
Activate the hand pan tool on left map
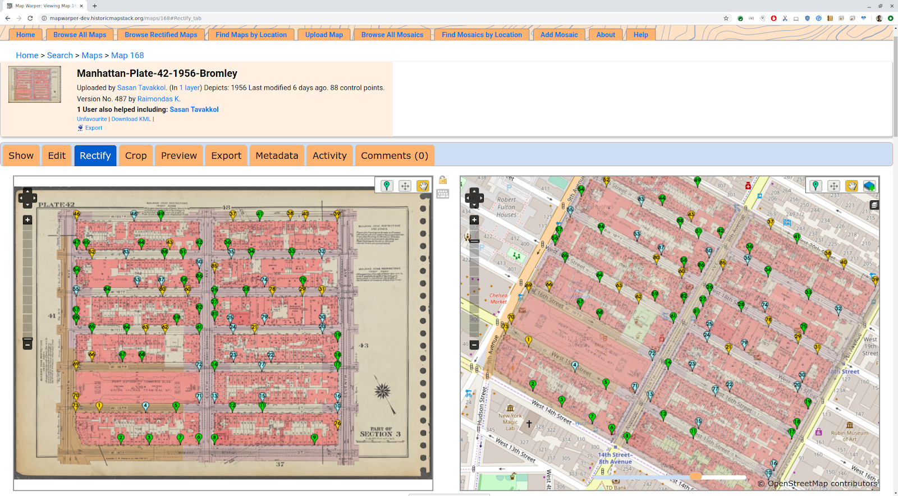423,186
